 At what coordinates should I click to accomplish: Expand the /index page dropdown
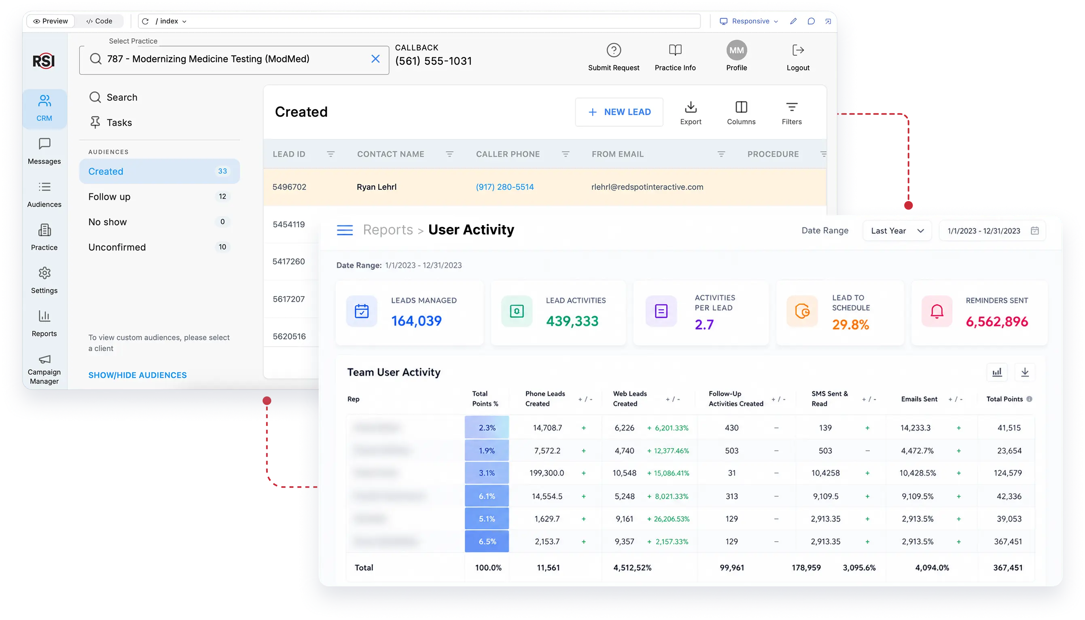pyautogui.click(x=171, y=21)
